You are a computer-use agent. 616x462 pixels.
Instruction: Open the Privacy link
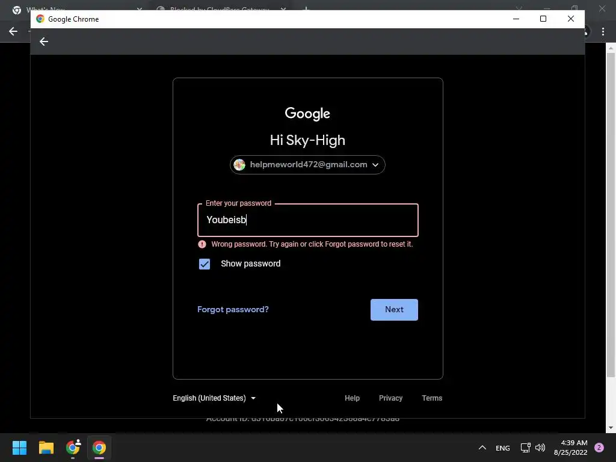point(390,398)
